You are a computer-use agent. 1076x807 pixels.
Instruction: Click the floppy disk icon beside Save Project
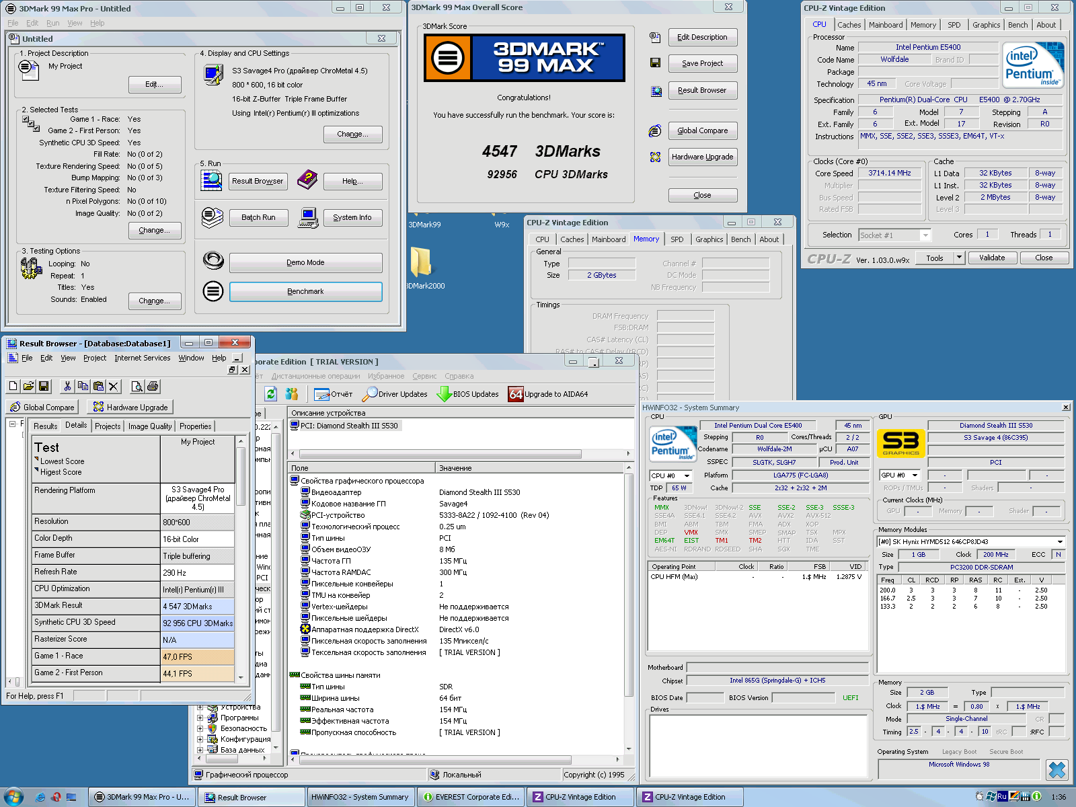click(655, 63)
